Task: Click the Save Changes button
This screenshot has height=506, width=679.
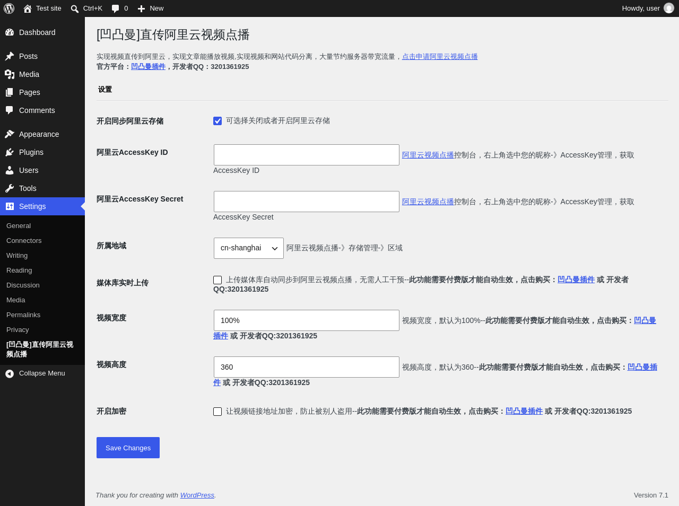Action: (x=128, y=448)
